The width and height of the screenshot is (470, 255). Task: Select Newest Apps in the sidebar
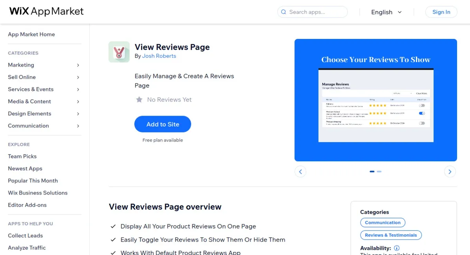click(25, 168)
